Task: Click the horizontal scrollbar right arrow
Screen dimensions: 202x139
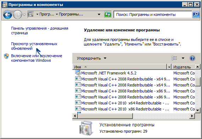Action: pyautogui.click(x=192, y=116)
